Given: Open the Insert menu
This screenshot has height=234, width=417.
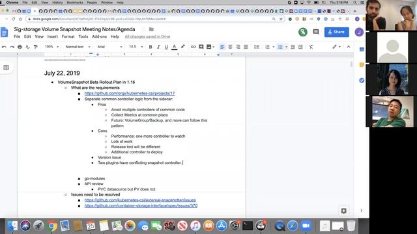Looking at the screenshot, I should coord(52,36).
